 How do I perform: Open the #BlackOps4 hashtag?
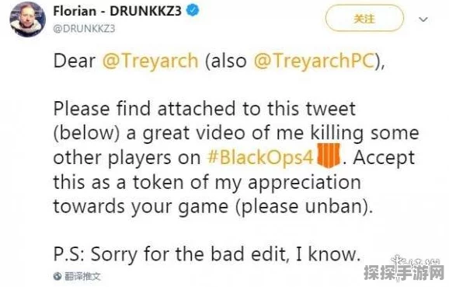pyautogui.click(x=260, y=157)
